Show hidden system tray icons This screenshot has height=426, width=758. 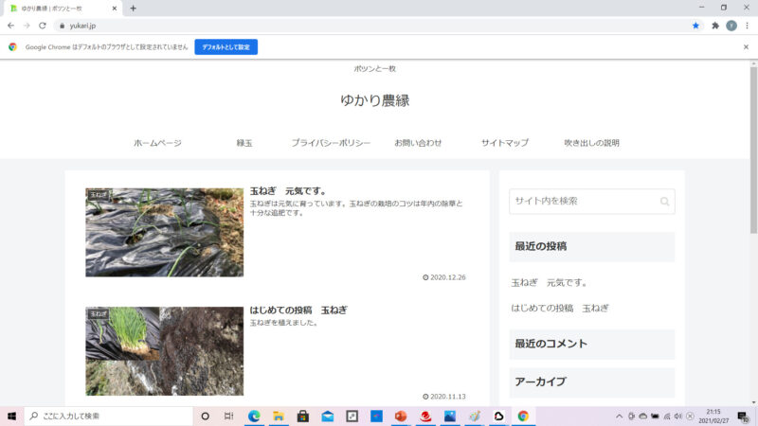(620, 416)
